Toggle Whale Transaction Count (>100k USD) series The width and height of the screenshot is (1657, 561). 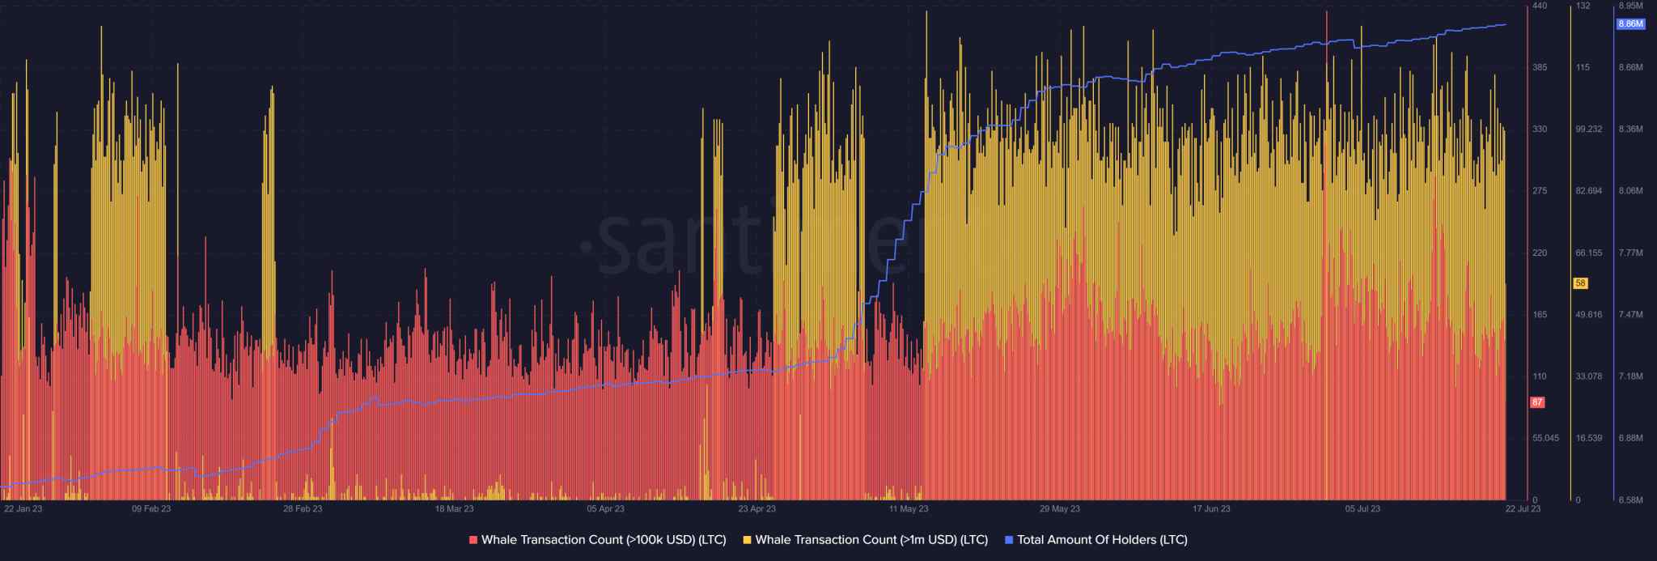[604, 540]
